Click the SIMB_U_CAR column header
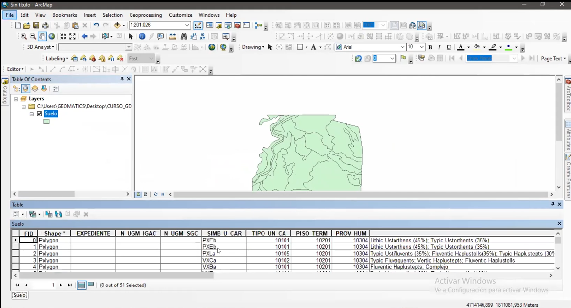The width and height of the screenshot is (571, 308). (224, 234)
